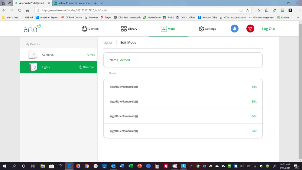
Task: Open Citibank Costco bookmark
Action: point(71,17)
